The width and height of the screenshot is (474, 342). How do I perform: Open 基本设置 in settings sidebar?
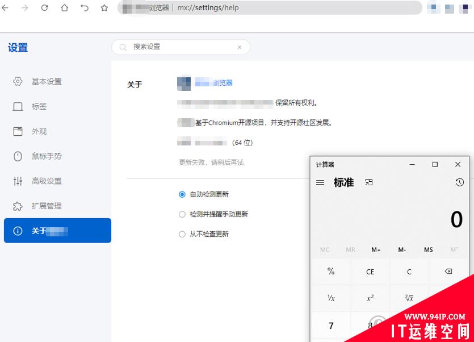[47, 82]
